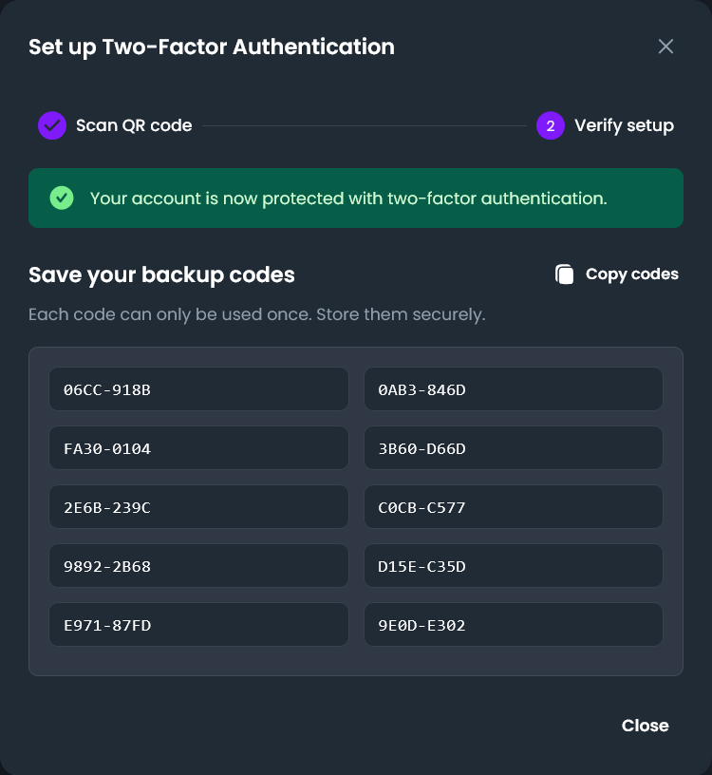Click the X icon to dismiss the dialog

tap(665, 46)
